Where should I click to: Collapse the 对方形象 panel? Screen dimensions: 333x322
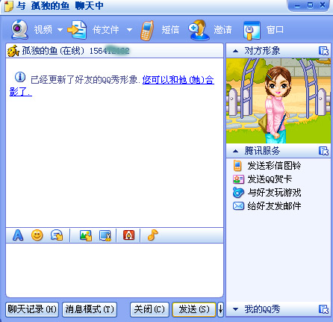coord(235,51)
